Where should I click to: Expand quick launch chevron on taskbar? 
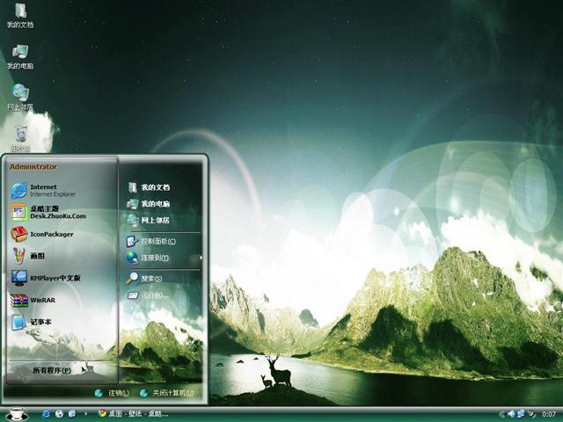coord(85,414)
